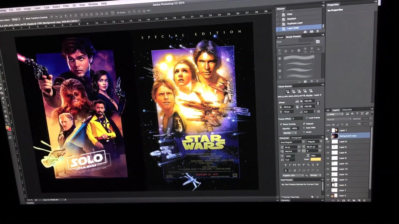Click the 3D roll mode icon in options bar
Viewport: 399px width, 224px height.
click(134, 12)
